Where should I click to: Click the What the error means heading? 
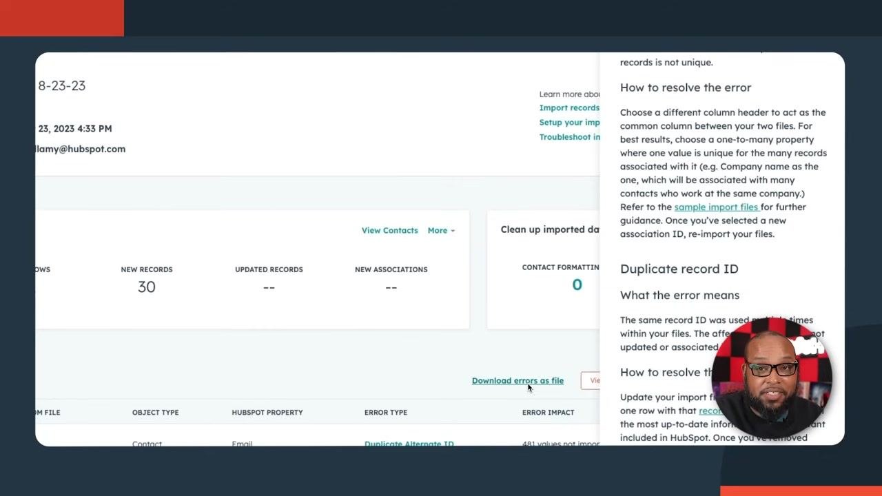(679, 295)
